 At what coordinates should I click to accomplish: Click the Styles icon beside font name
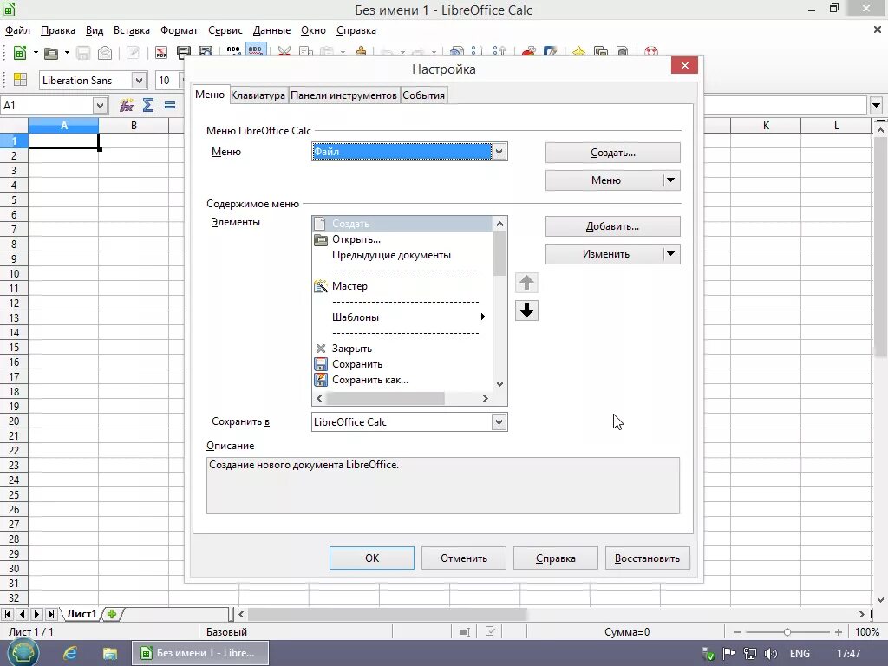21,80
